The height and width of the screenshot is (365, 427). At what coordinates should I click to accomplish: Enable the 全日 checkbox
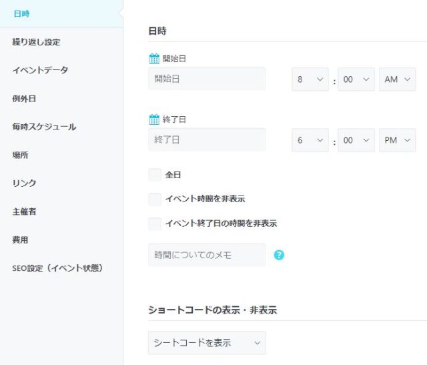point(155,175)
